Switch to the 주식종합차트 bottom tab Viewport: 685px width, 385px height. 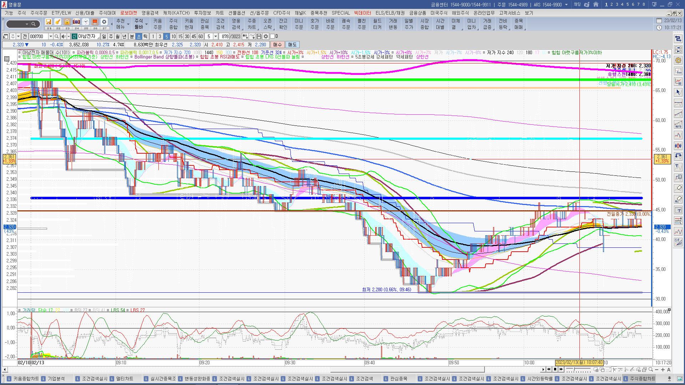tap(642, 379)
